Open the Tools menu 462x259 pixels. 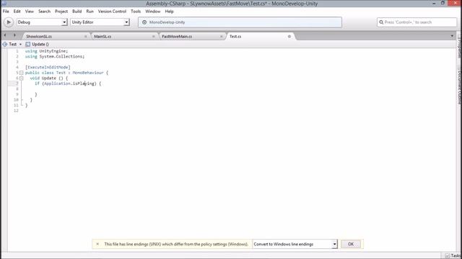point(136,12)
